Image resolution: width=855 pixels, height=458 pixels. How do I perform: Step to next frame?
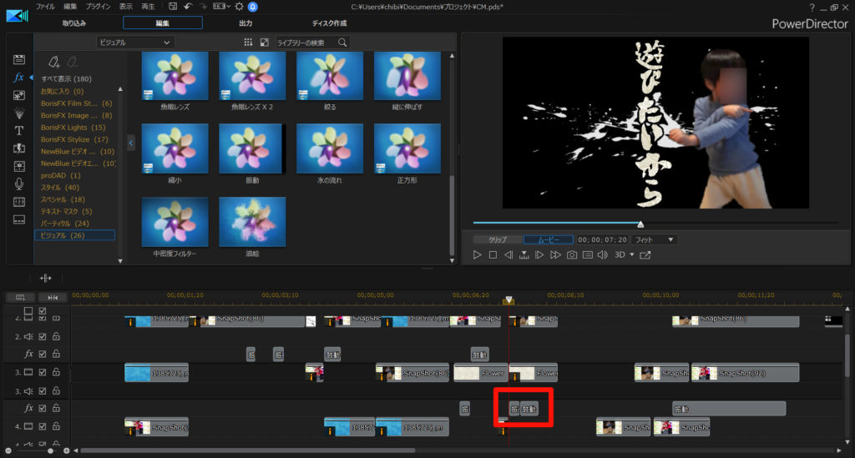click(x=539, y=255)
